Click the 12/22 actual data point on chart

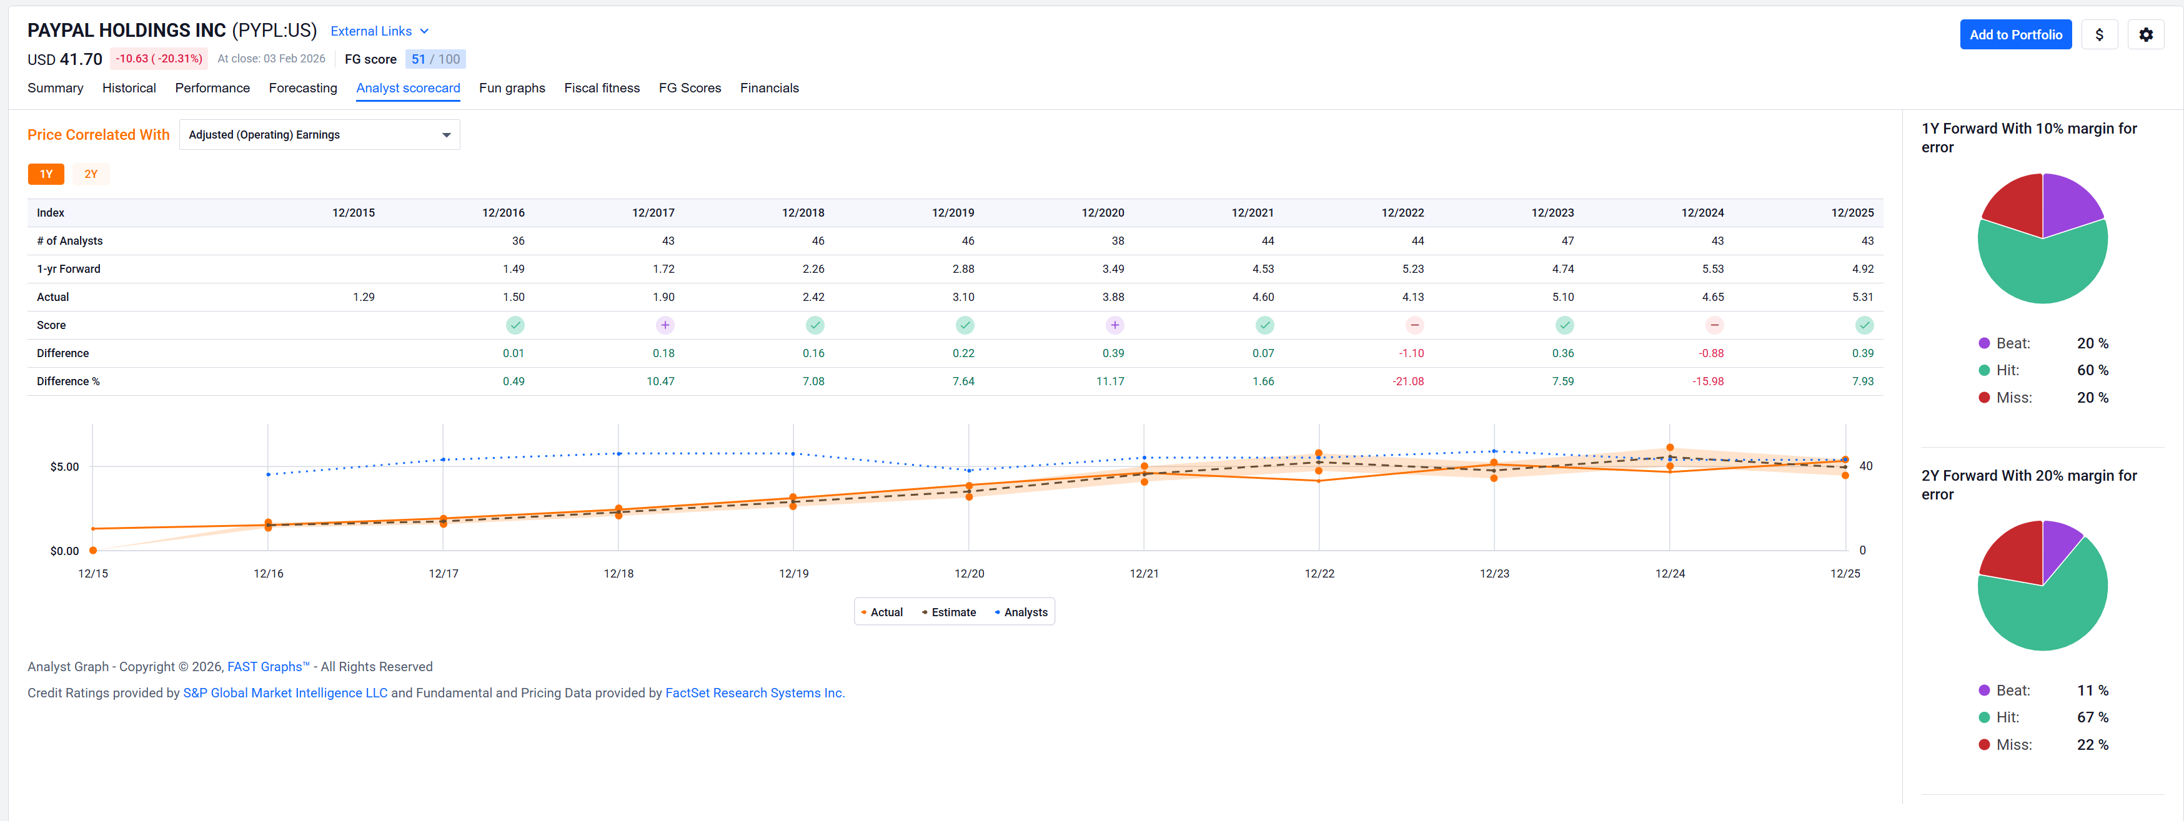click(x=1318, y=481)
